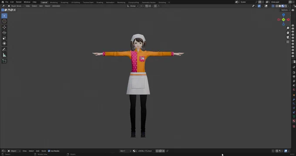Image resolution: width=296 pixels, height=156 pixels.
Task: Select the Scale tool
Action: point(4,38)
